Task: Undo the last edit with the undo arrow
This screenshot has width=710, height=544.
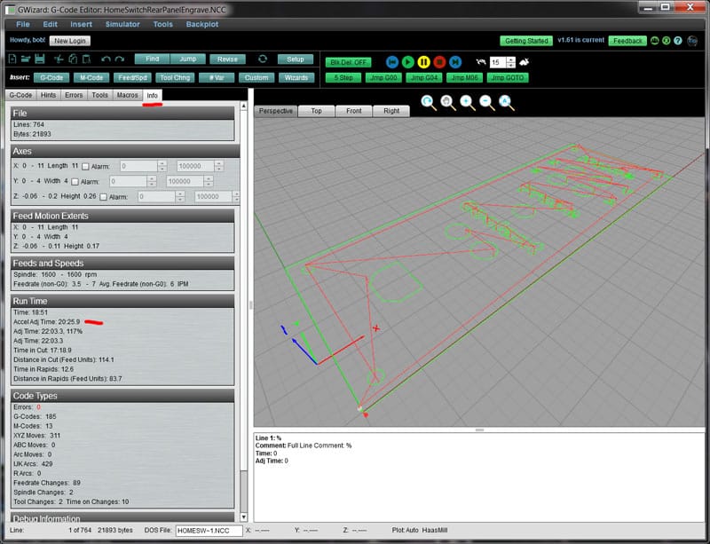Action: point(106,60)
